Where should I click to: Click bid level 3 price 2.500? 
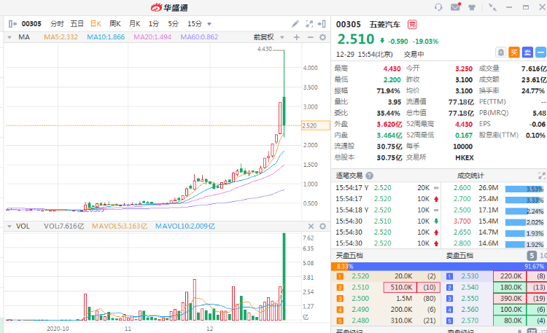point(360,299)
